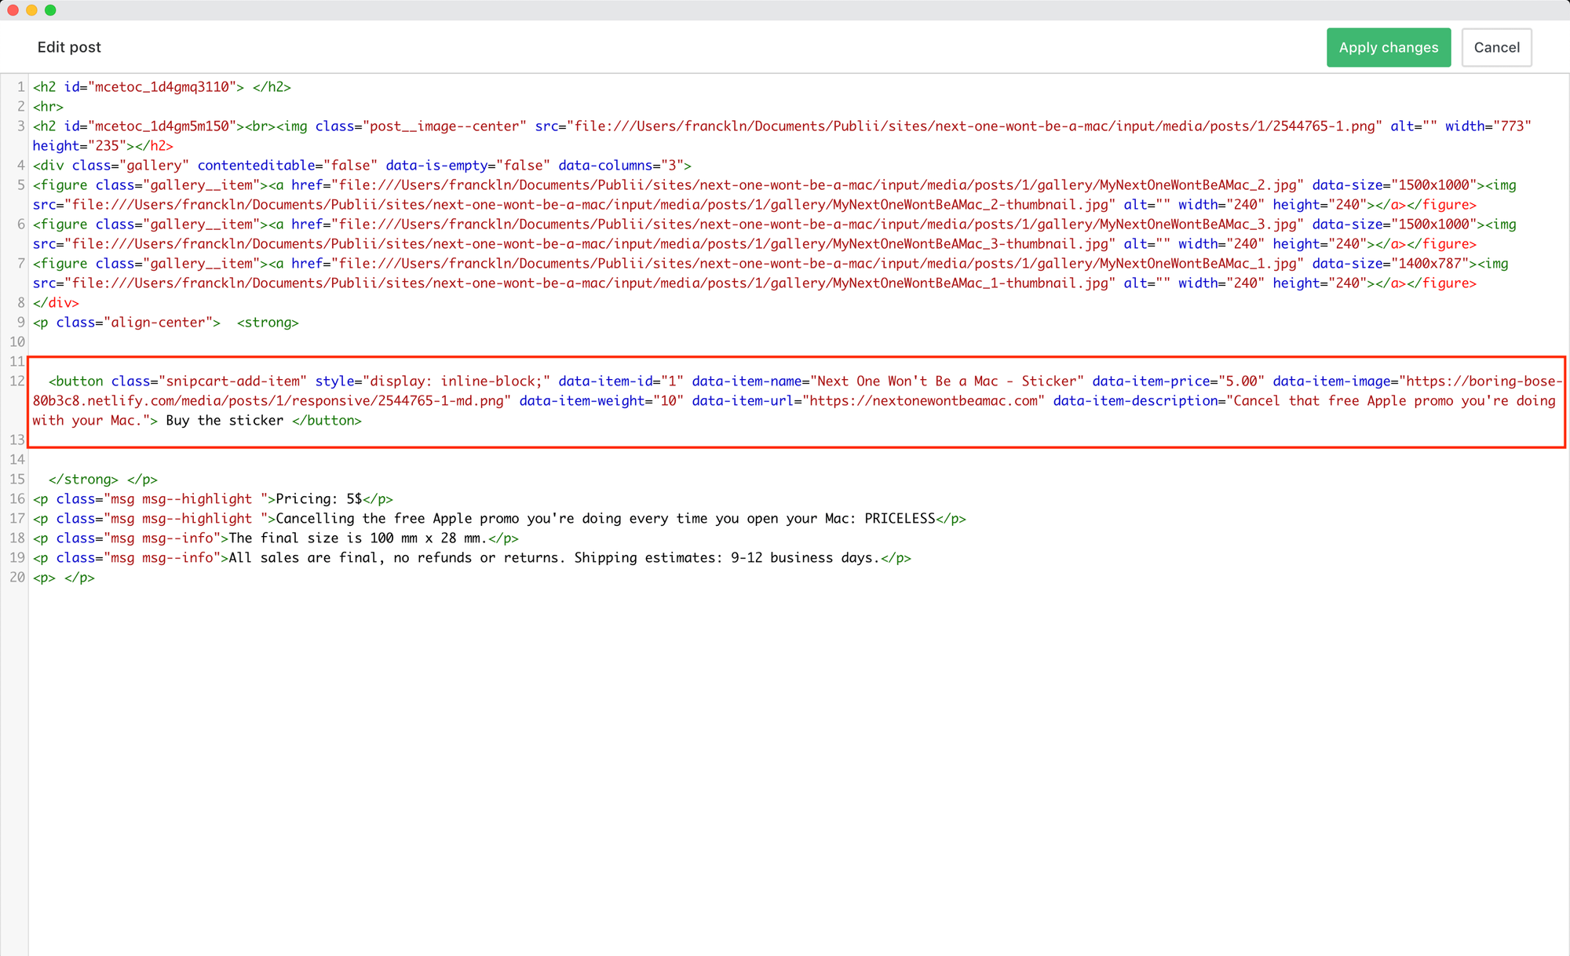This screenshot has width=1570, height=956.
Task: Click the yellow minimize window button
Action: [x=31, y=10]
